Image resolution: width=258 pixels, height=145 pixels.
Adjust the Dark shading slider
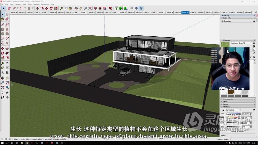(x=233, y=127)
